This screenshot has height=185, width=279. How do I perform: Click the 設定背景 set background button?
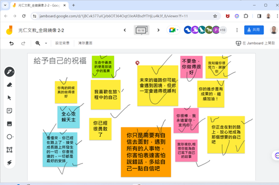(62, 43)
